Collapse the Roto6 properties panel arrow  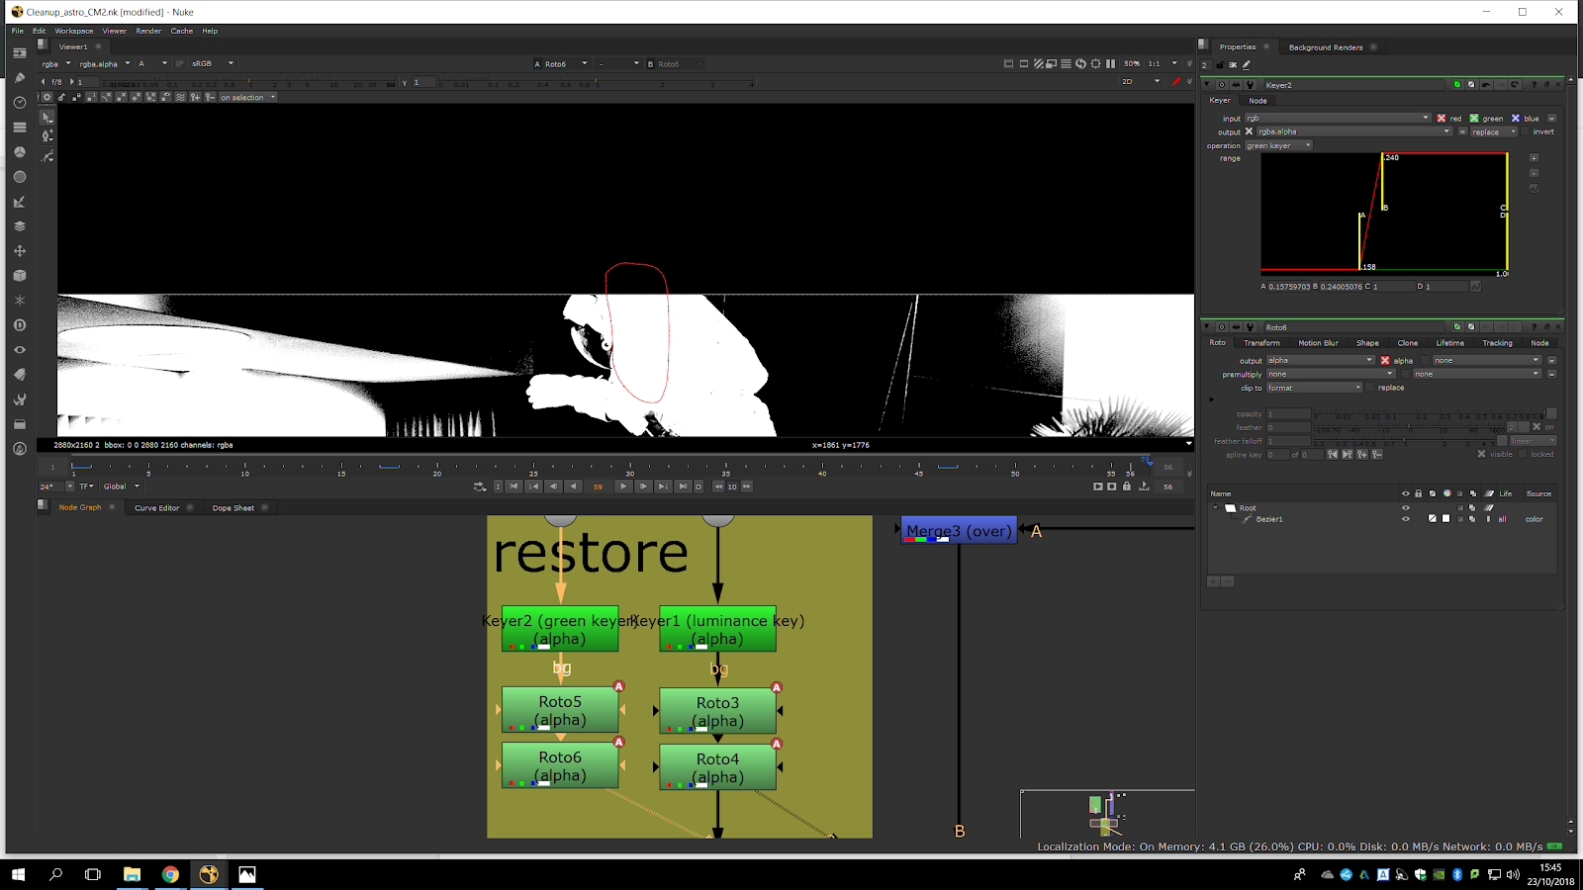[1206, 327]
